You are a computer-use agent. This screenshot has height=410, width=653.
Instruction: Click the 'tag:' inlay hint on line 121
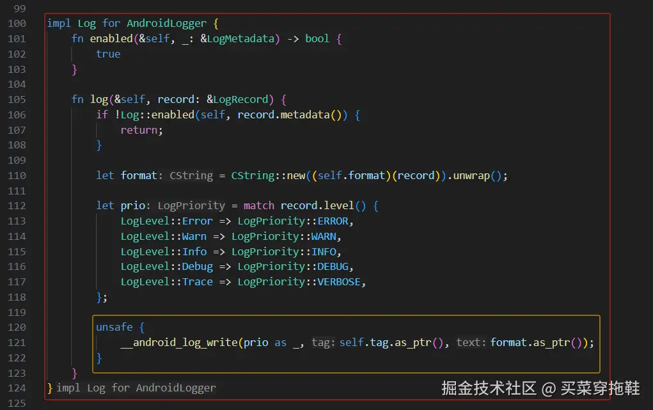pyautogui.click(x=323, y=342)
